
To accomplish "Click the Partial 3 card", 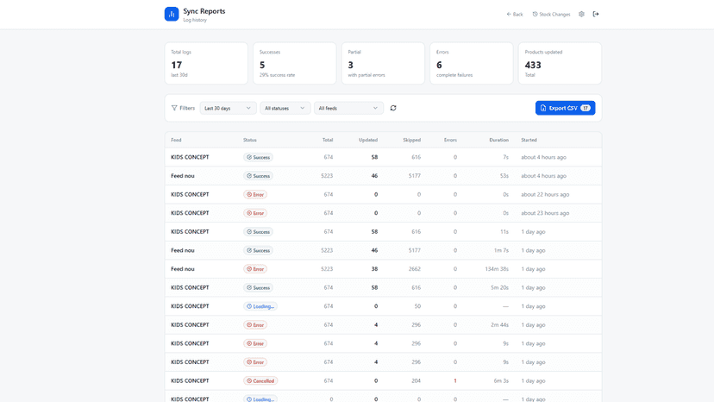I will 383,63.
